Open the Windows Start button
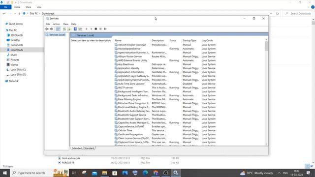The width and height of the screenshot is (315, 177). click(x=4, y=173)
